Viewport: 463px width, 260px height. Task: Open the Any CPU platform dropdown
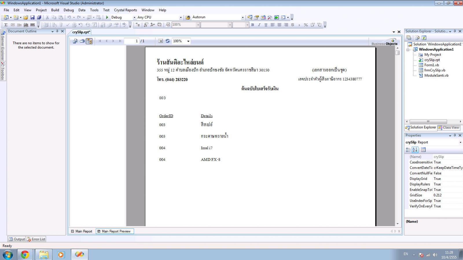click(181, 17)
